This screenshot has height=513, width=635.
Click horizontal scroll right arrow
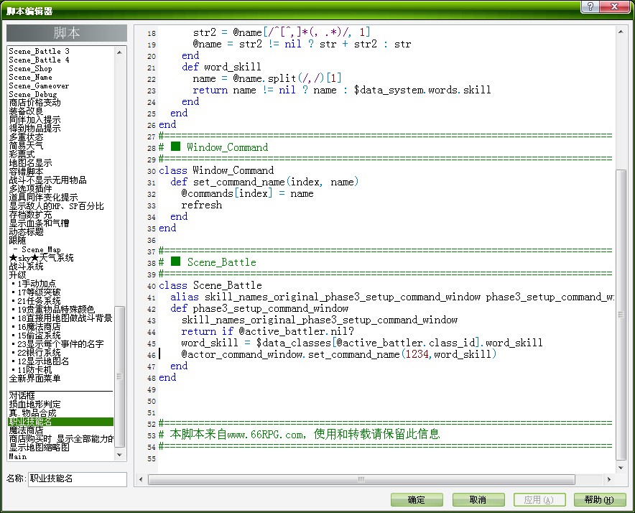pyautogui.click(x=608, y=479)
